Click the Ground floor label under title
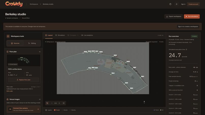 coord(26,18)
